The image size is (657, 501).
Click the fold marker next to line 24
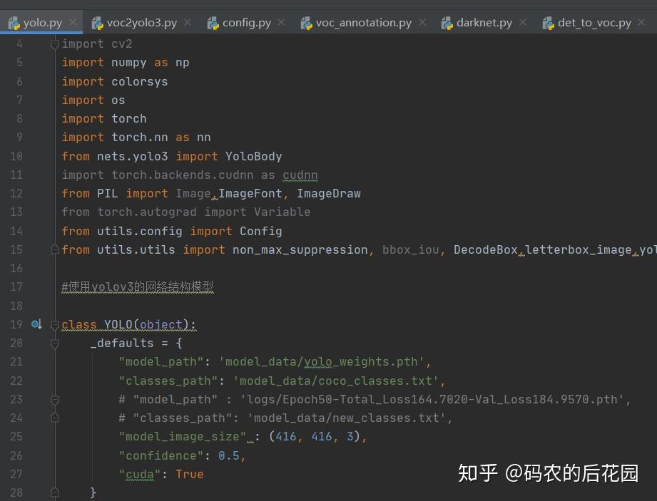(55, 418)
